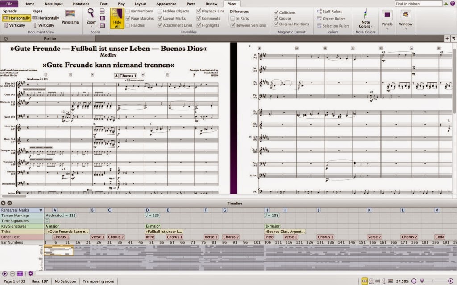Toggle Highlights checkbox

point(199,25)
